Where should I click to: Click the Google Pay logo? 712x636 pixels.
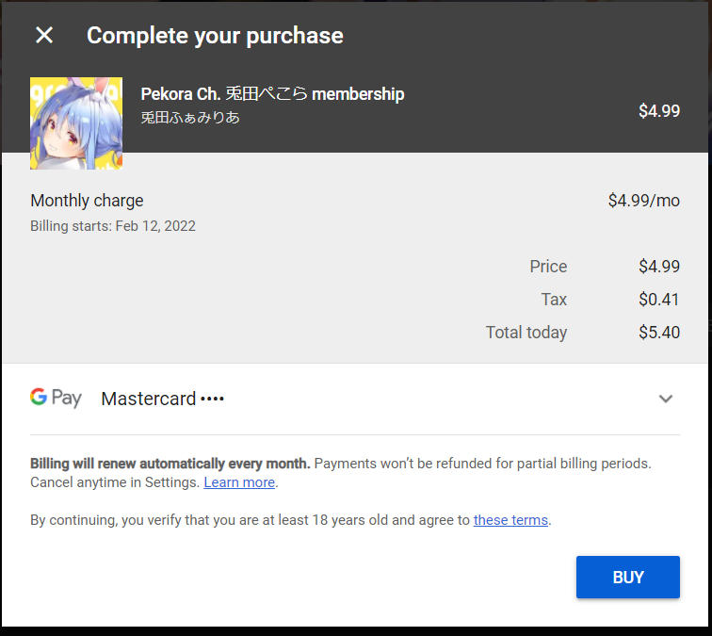[x=56, y=398]
